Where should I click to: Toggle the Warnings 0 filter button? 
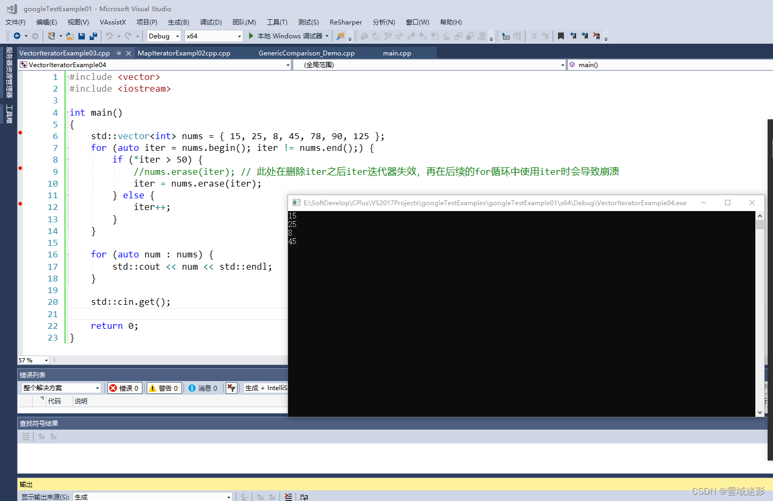click(x=164, y=388)
